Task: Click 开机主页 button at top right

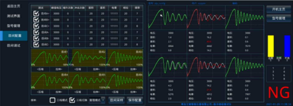Action: 278,9
